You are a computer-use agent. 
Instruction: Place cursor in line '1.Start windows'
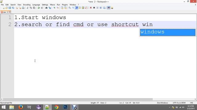pos(40,17)
